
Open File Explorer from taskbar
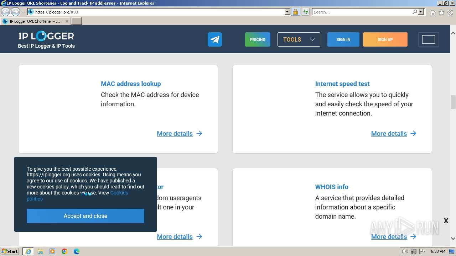click(40, 251)
